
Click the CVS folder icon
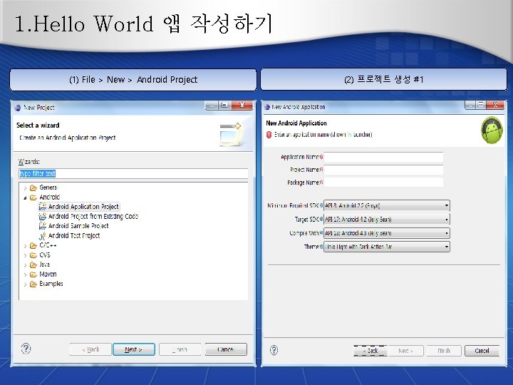click(33, 255)
